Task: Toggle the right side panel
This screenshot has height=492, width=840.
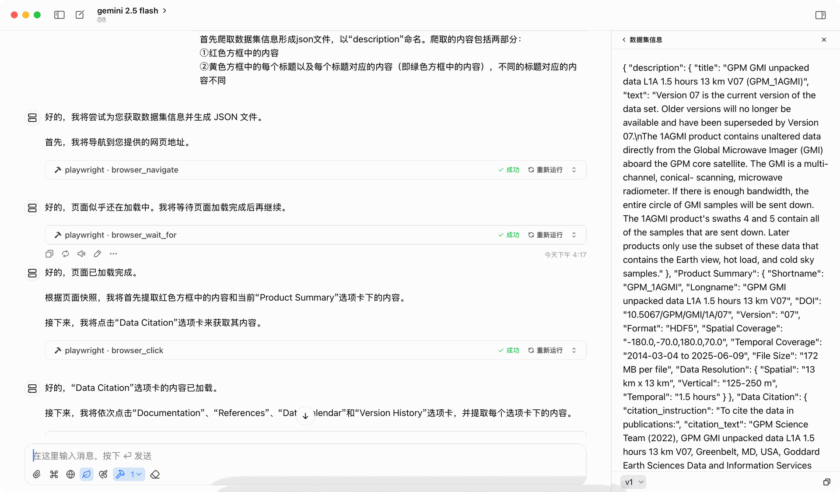Action: [820, 14]
